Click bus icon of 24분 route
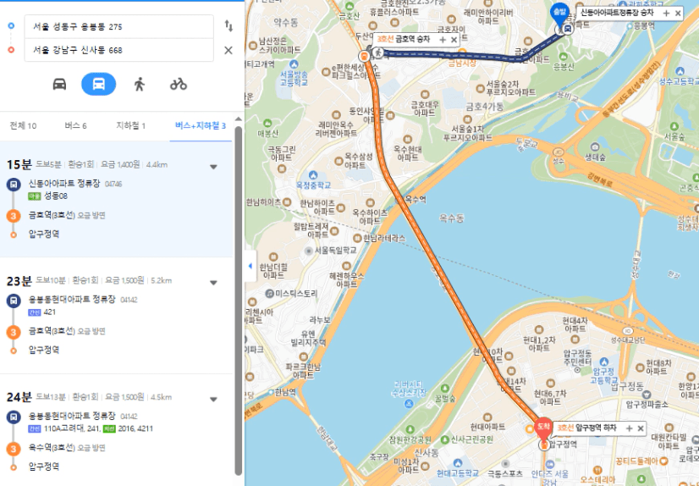The width and height of the screenshot is (699, 486). (x=14, y=417)
